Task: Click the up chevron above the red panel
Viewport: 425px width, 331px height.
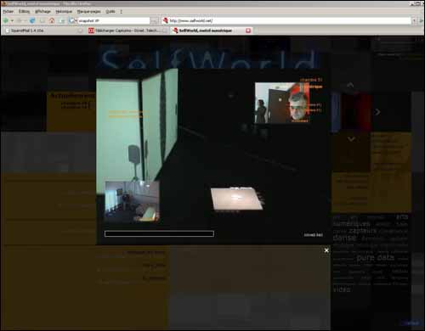Action: [x=350, y=85]
